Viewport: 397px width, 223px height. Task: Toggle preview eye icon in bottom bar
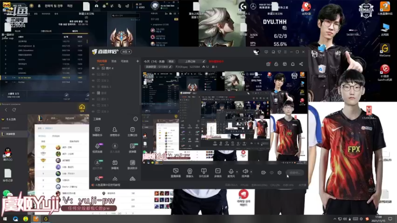[x=271, y=172]
